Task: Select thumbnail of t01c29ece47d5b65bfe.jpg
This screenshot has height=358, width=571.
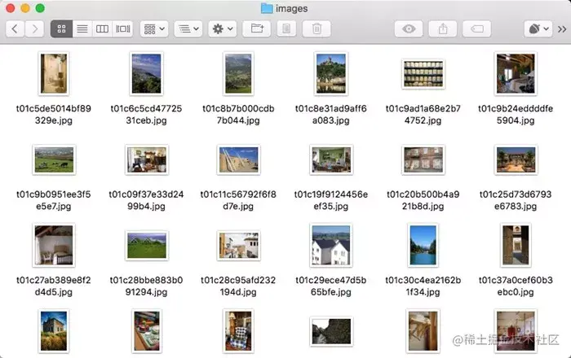Action: pos(331,246)
